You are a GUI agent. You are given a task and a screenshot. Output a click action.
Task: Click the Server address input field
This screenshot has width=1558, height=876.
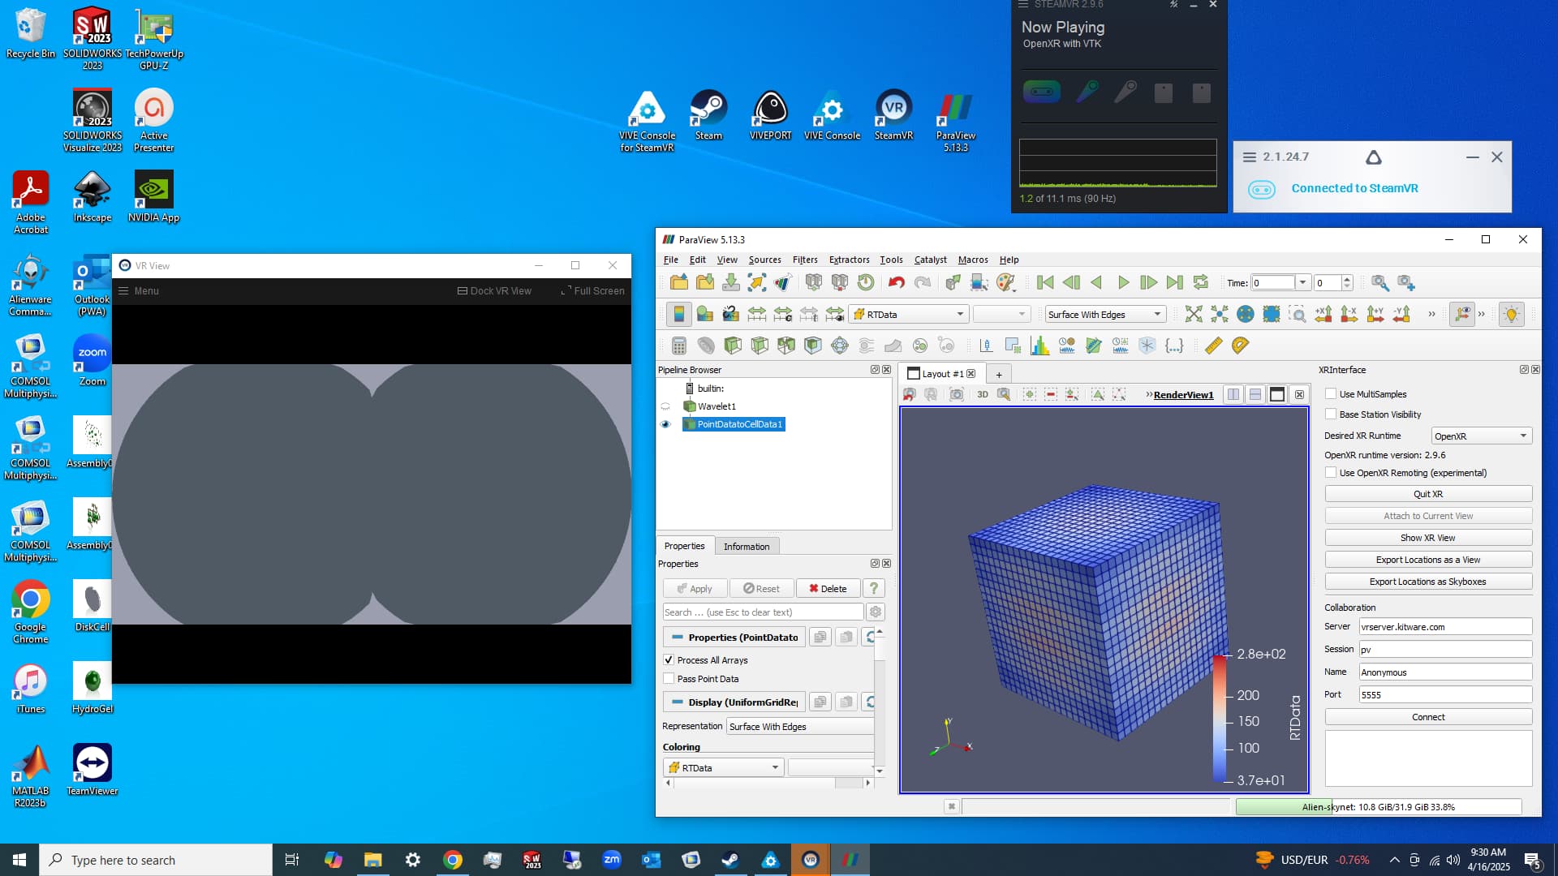(x=1444, y=627)
